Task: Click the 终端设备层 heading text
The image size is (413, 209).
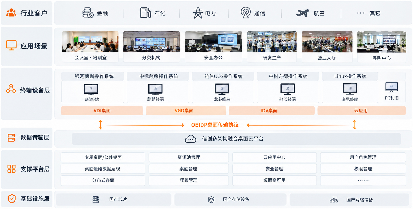Action: (35, 90)
